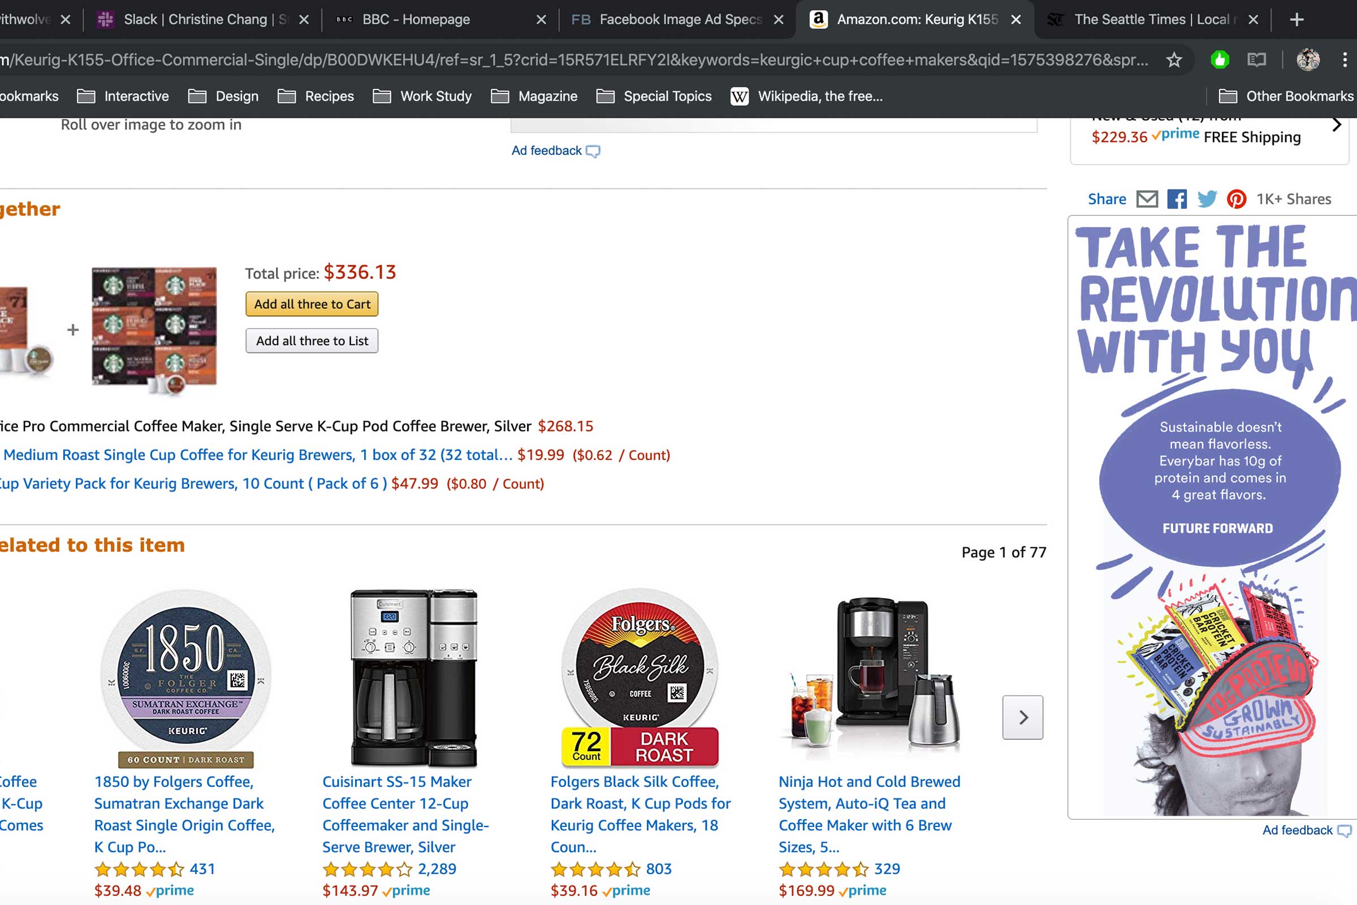Click the green thumbs-up extension icon
The height and width of the screenshot is (905, 1357).
tap(1220, 59)
